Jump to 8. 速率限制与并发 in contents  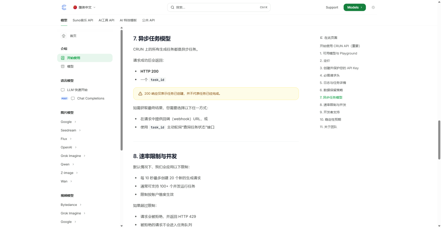(x=333, y=105)
